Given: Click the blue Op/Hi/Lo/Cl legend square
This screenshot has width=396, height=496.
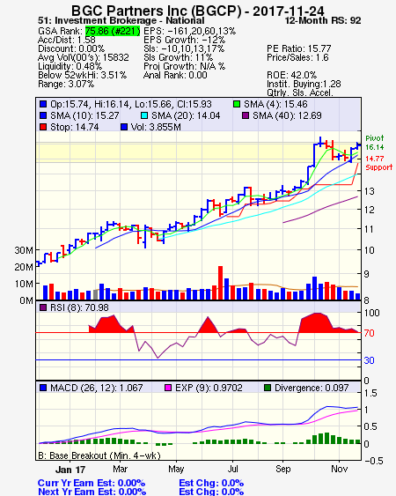Looking at the screenshot, I should 43,104.
